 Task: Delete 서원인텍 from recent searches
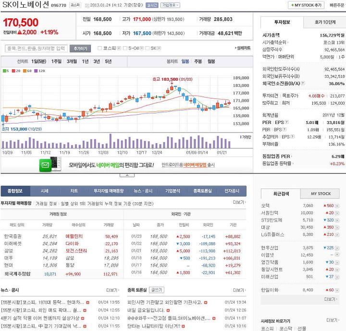pos(337,213)
